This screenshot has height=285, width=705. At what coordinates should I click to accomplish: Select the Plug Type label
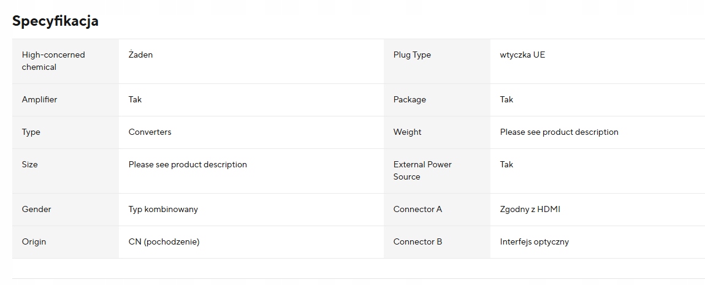coord(412,55)
